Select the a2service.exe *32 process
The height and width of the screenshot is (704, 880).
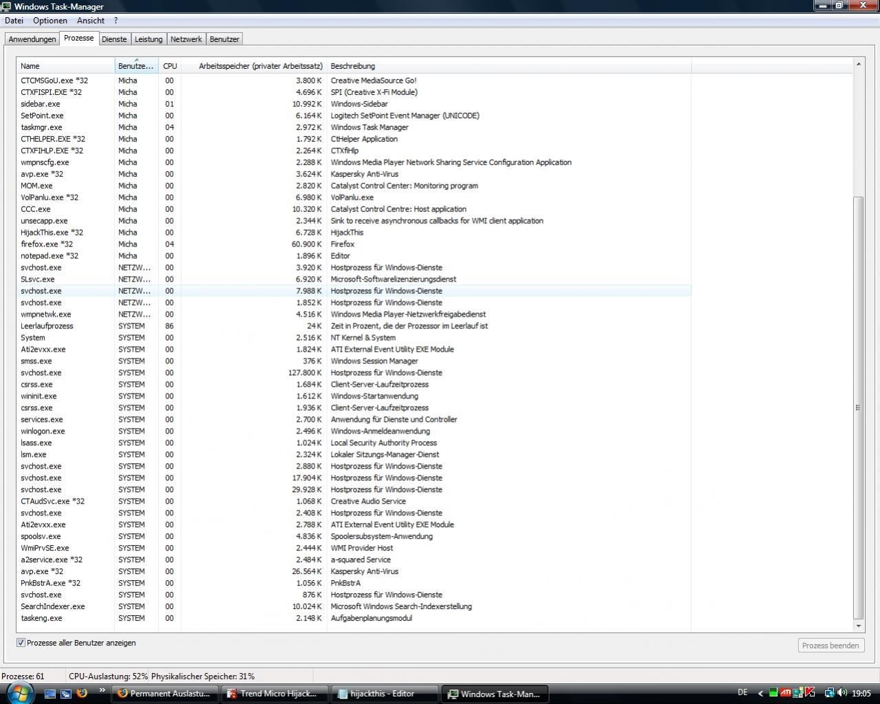point(354,560)
